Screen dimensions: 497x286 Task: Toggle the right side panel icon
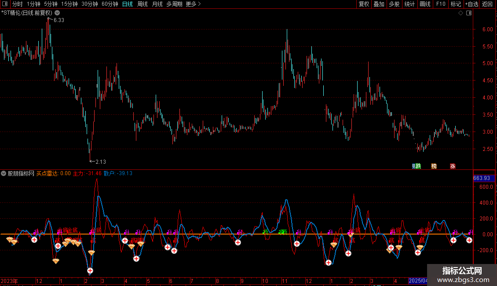(x=469, y=13)
